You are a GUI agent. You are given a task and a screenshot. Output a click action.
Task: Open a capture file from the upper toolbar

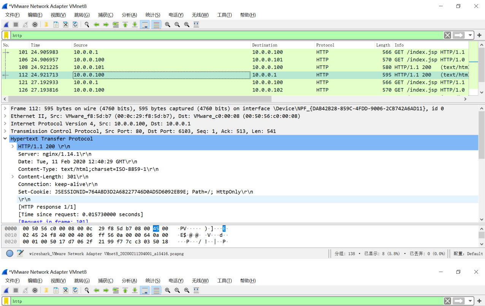click(x=46, y=25)
